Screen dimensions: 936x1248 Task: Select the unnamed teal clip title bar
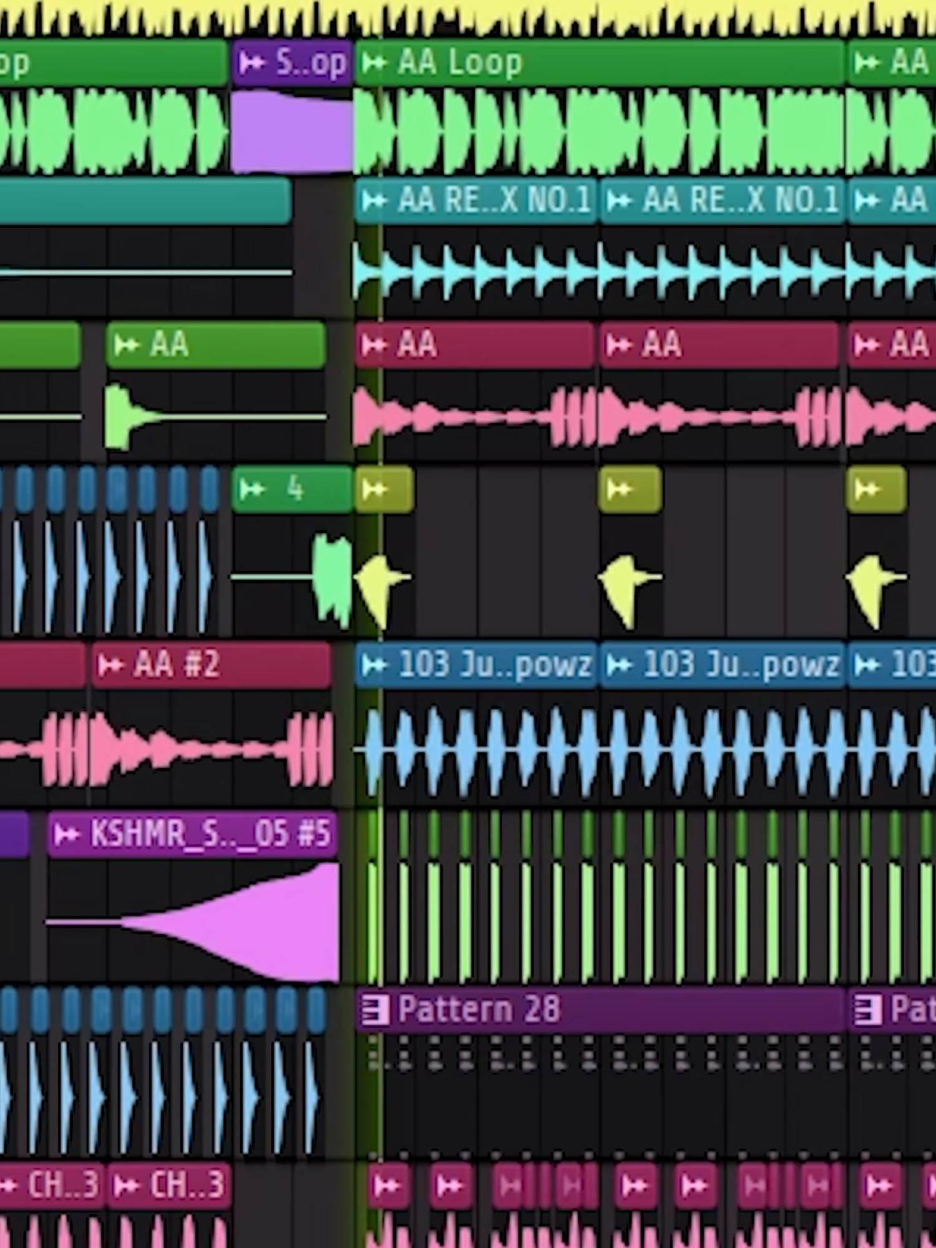(x=145, y=200)
